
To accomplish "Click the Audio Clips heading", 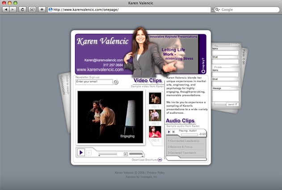I will point(180,120).
